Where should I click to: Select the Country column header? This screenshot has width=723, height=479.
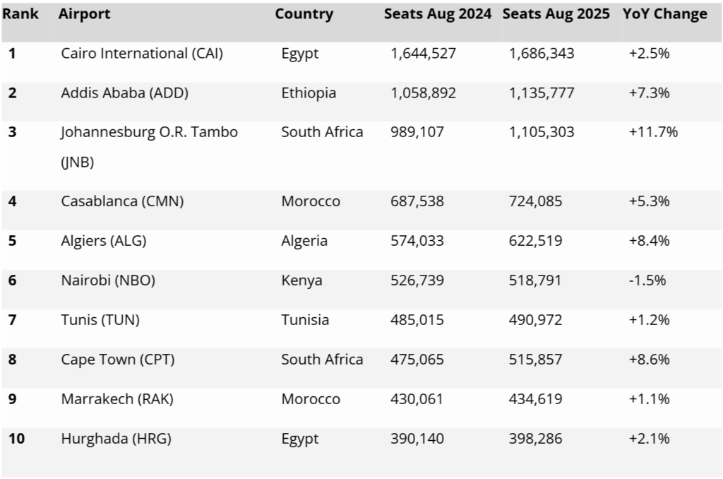point(304,14)
